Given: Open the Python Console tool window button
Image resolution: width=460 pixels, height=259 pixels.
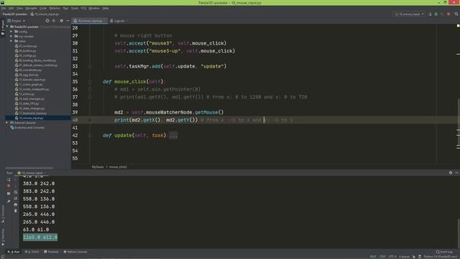Looking at the screenshot, I should coord(75,252).
